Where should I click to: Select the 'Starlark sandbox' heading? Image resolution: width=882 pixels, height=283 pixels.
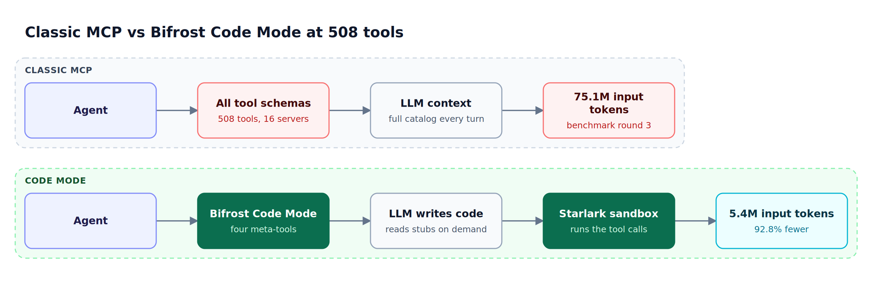click(x=609, y=214)
